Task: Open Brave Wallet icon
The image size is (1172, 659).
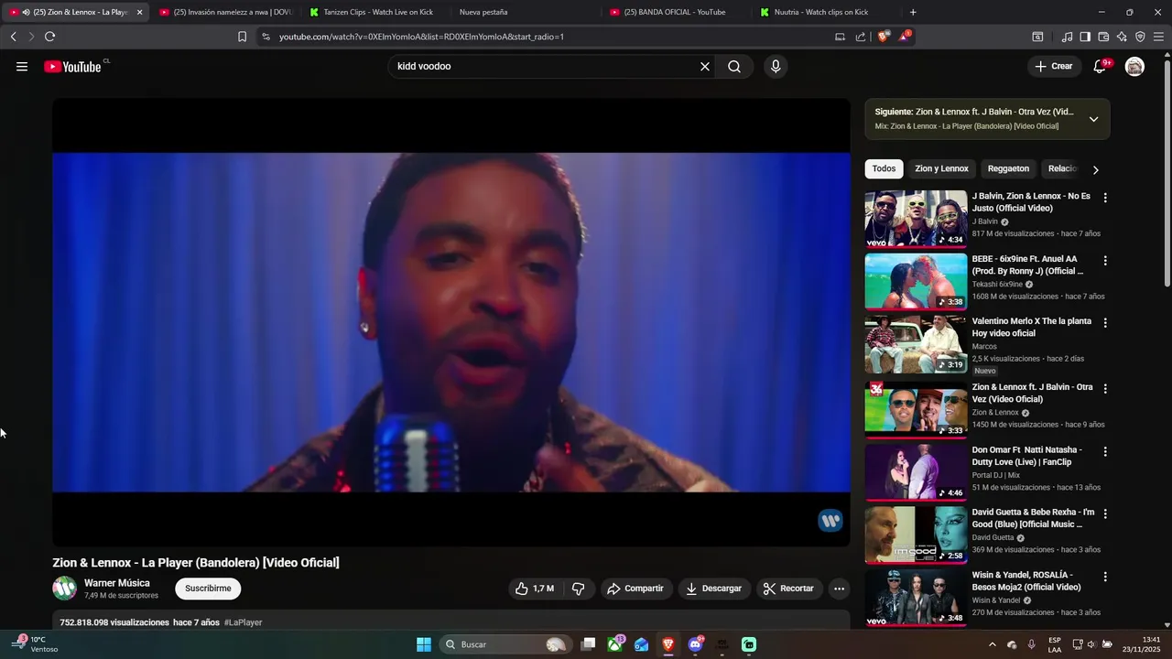Action: pos(1103,37)
